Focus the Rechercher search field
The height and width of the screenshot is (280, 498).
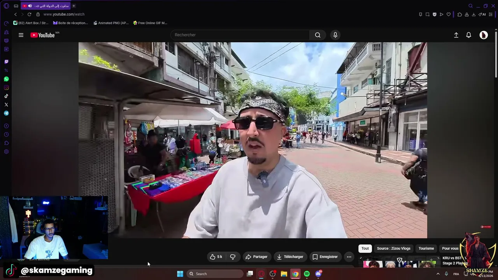(x=240, y=35)
